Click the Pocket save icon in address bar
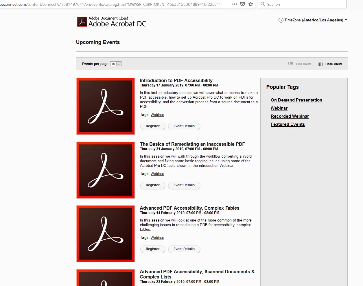Image resolution: width=363 pixels, height=286 pixels. [x=243, y=4]
